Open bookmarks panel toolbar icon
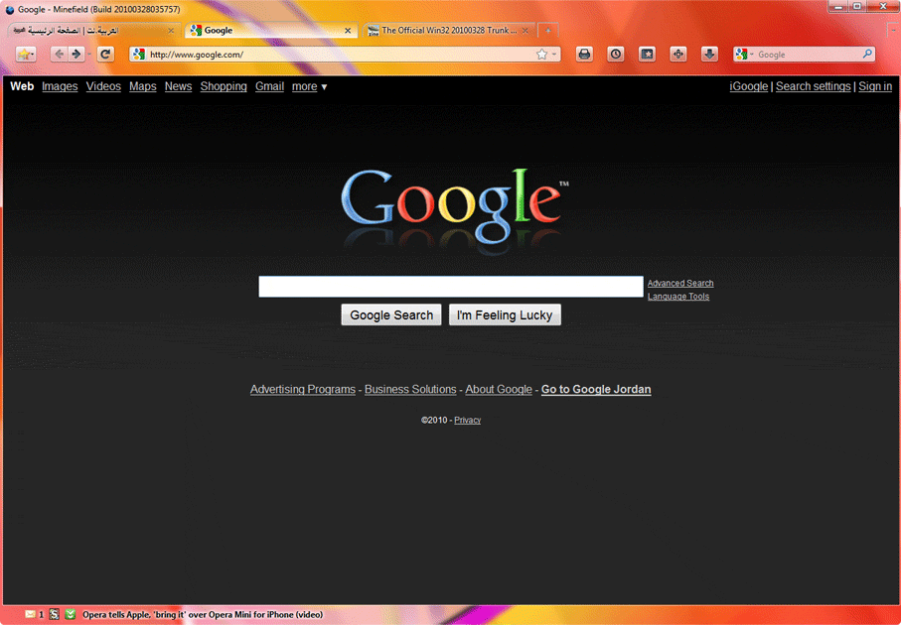This screenshot has width=901, height=625. (647, 55)
